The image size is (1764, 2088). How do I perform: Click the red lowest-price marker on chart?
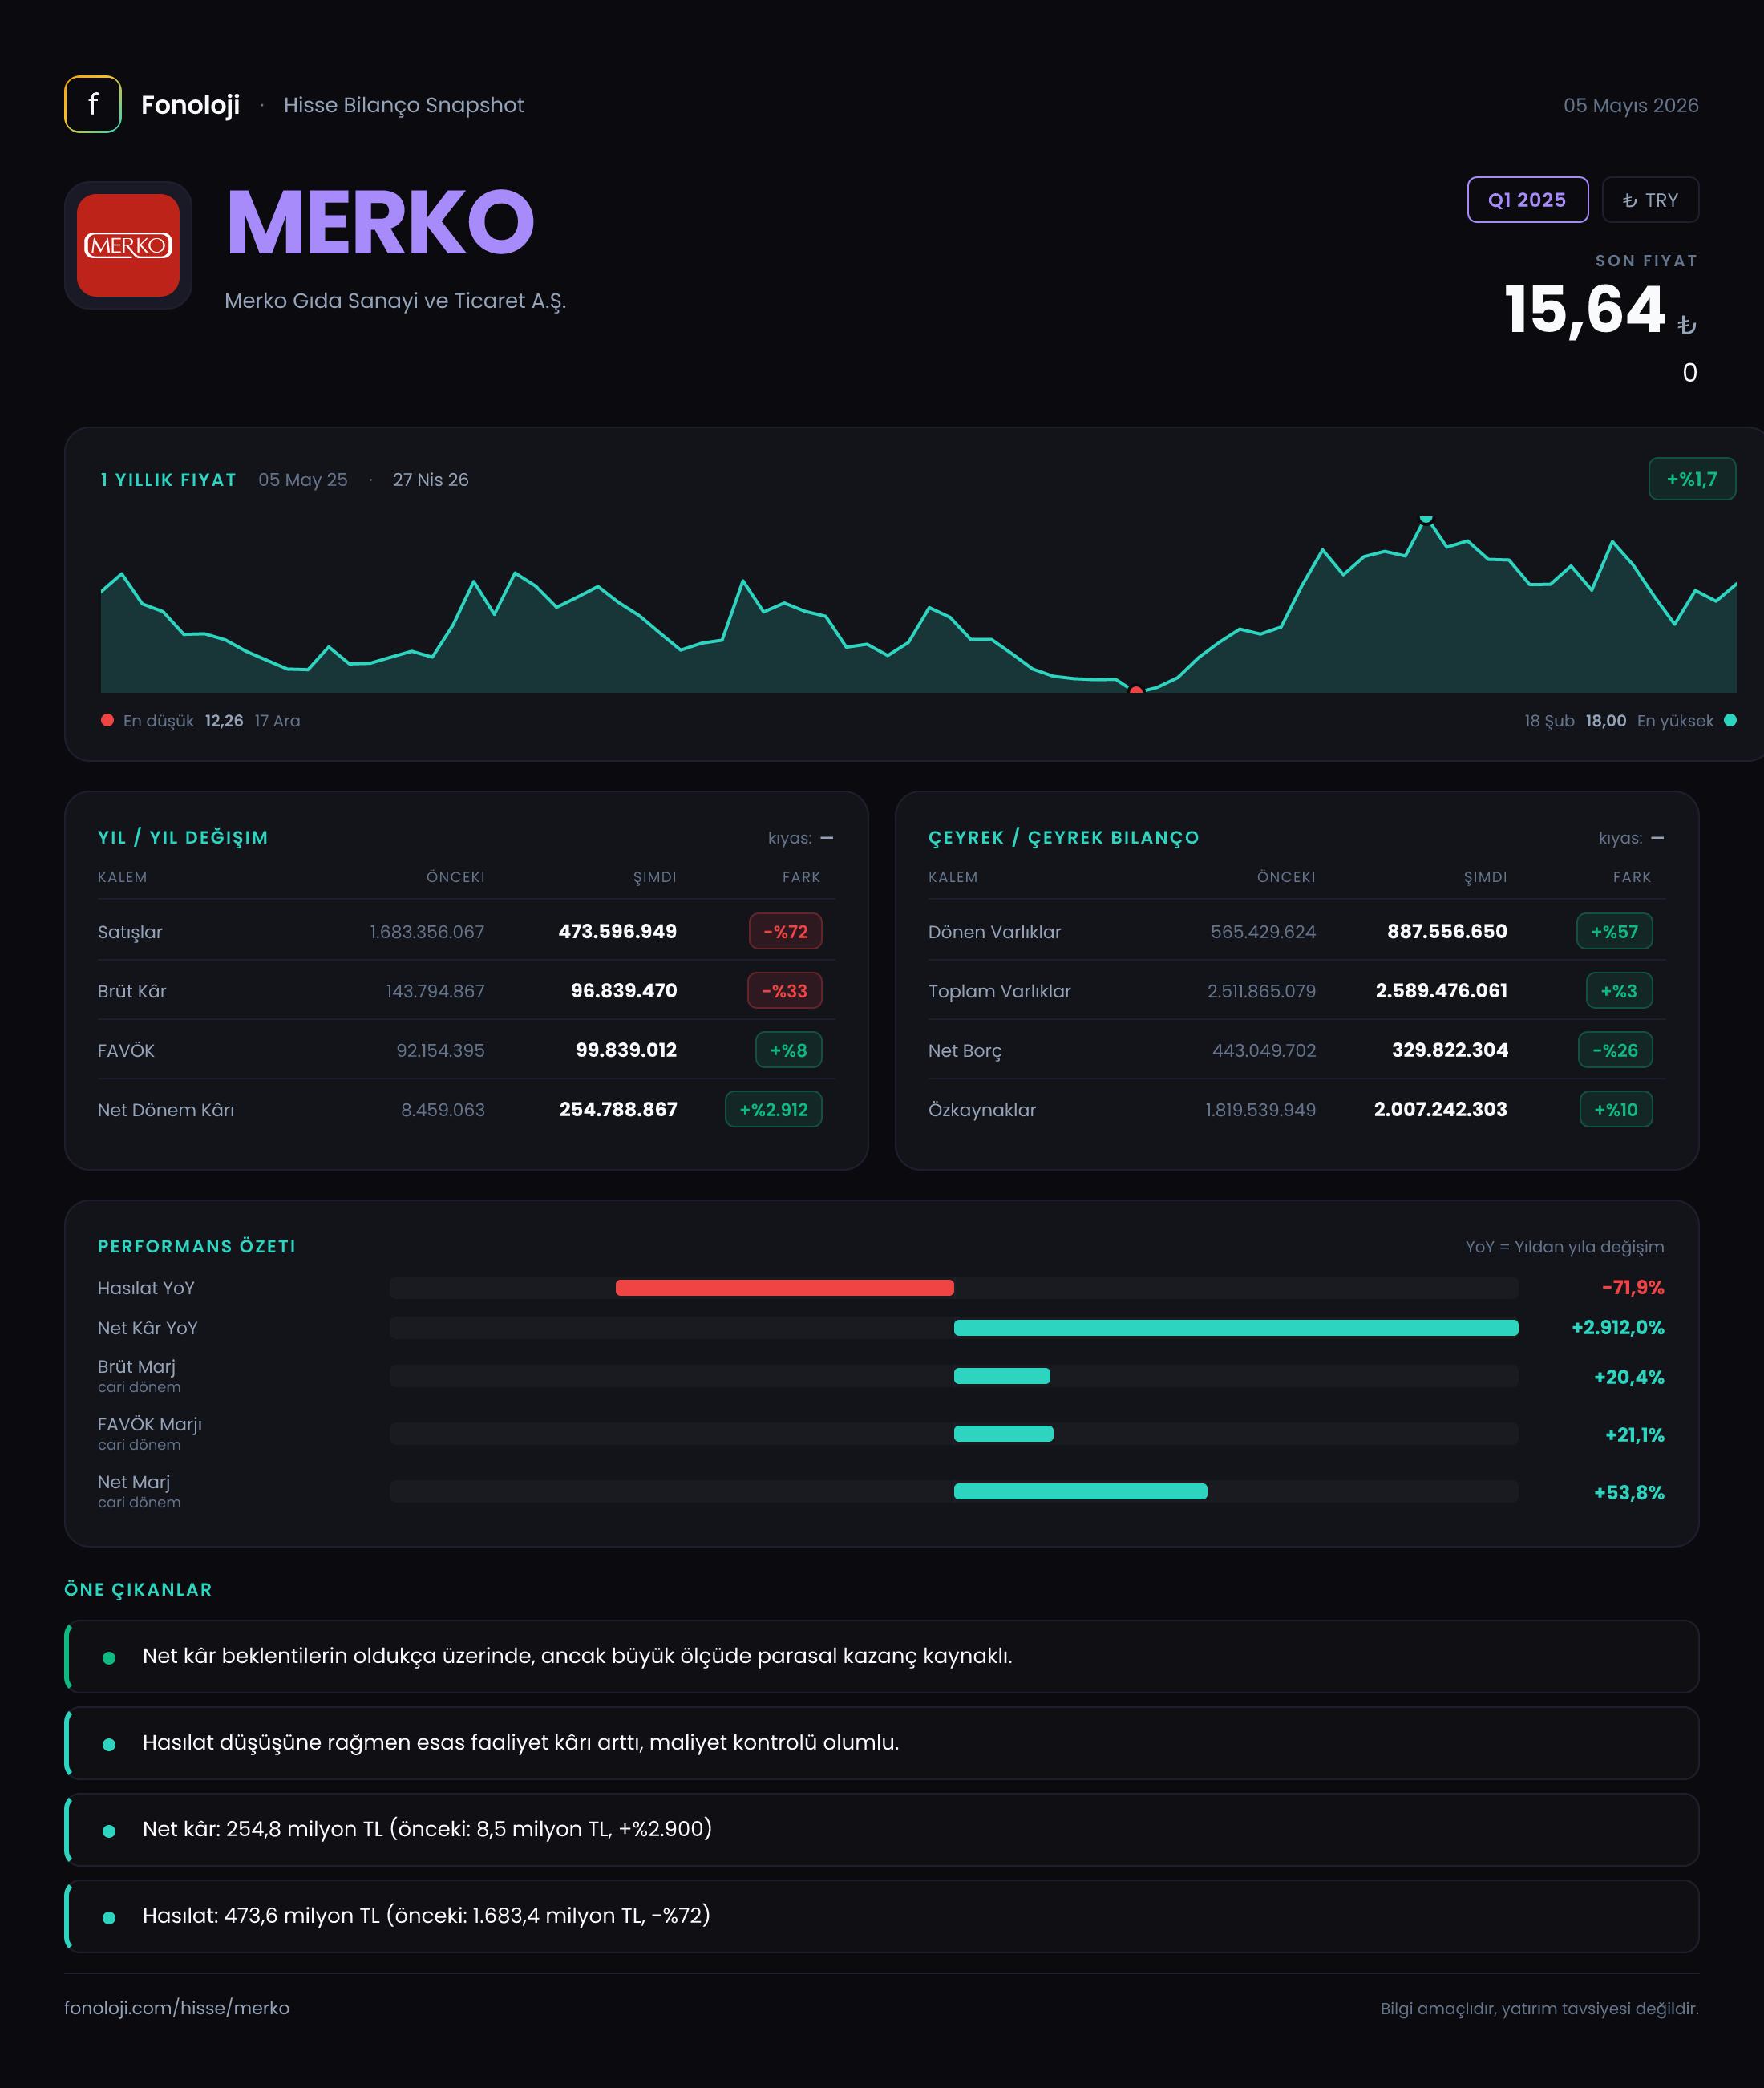pyautogui.click(x=1136, y=689)
